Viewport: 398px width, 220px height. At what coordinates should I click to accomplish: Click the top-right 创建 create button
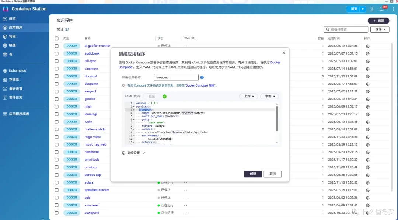tap(378, 21)
